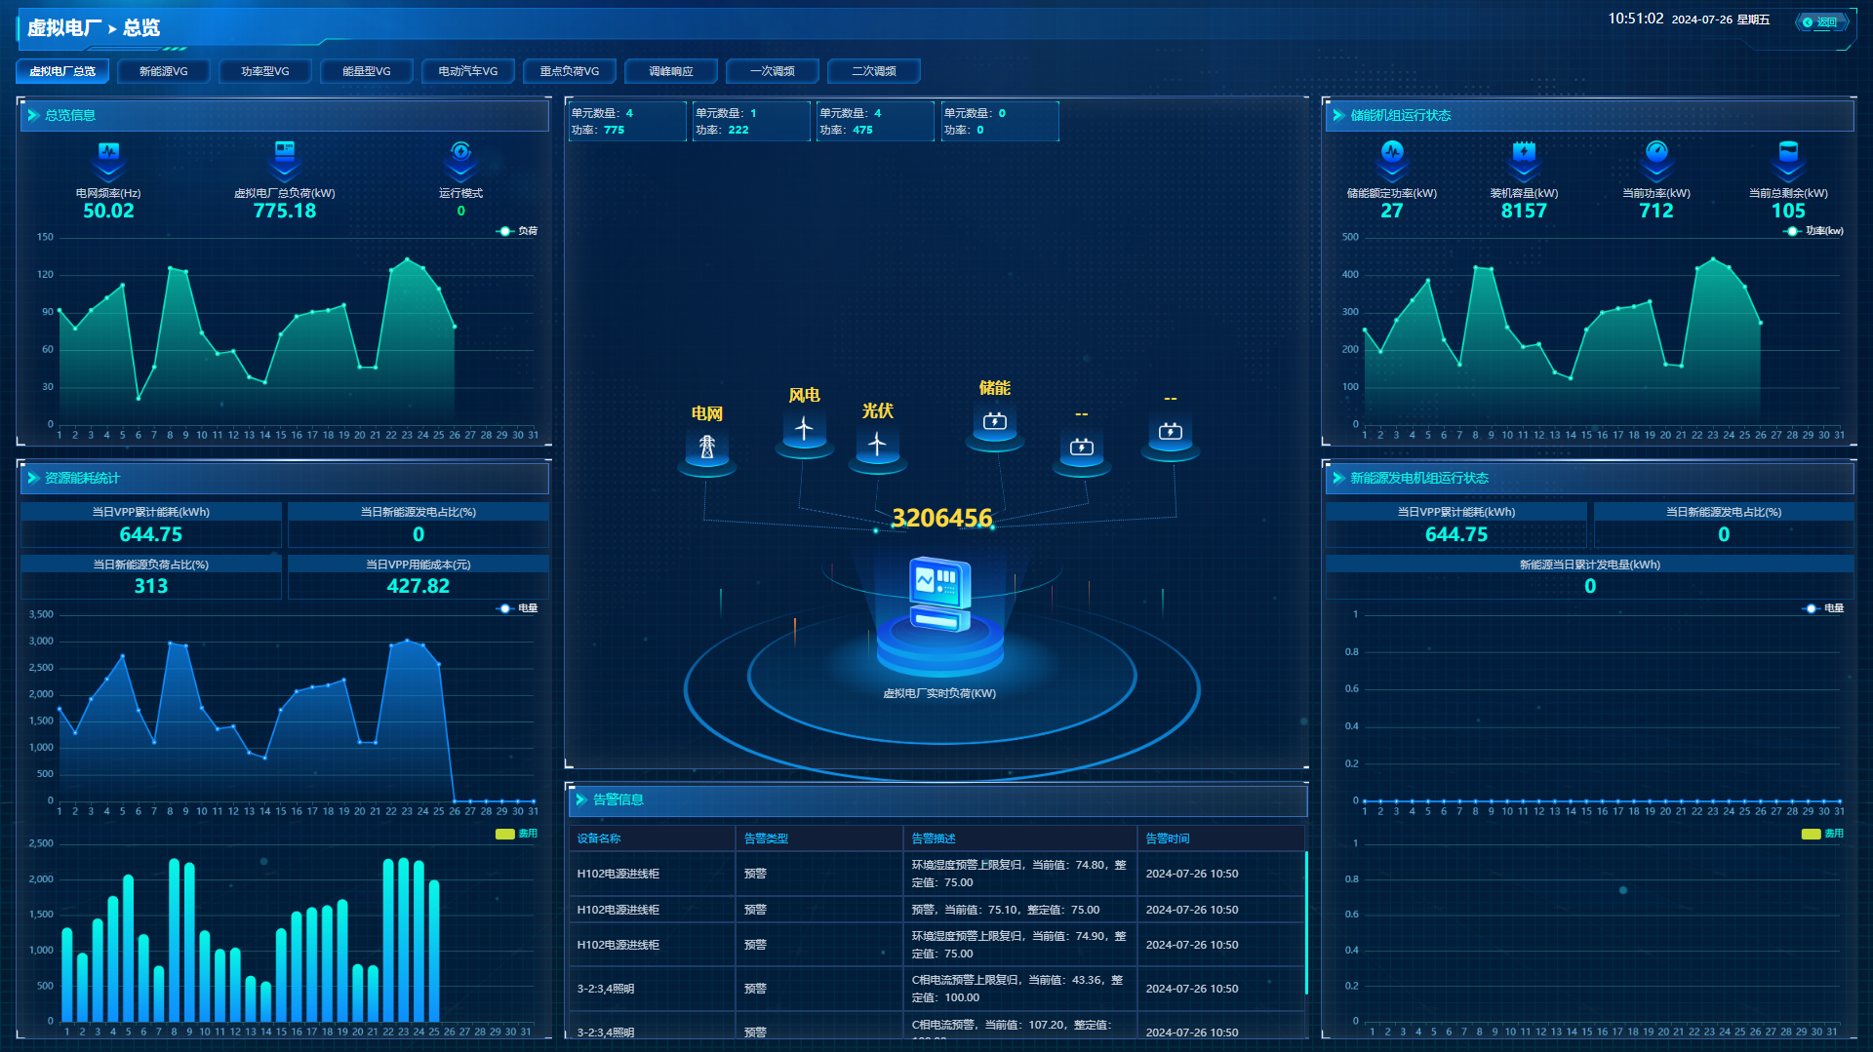Switch to the 新能源VG tab

(x=163, y=71)
